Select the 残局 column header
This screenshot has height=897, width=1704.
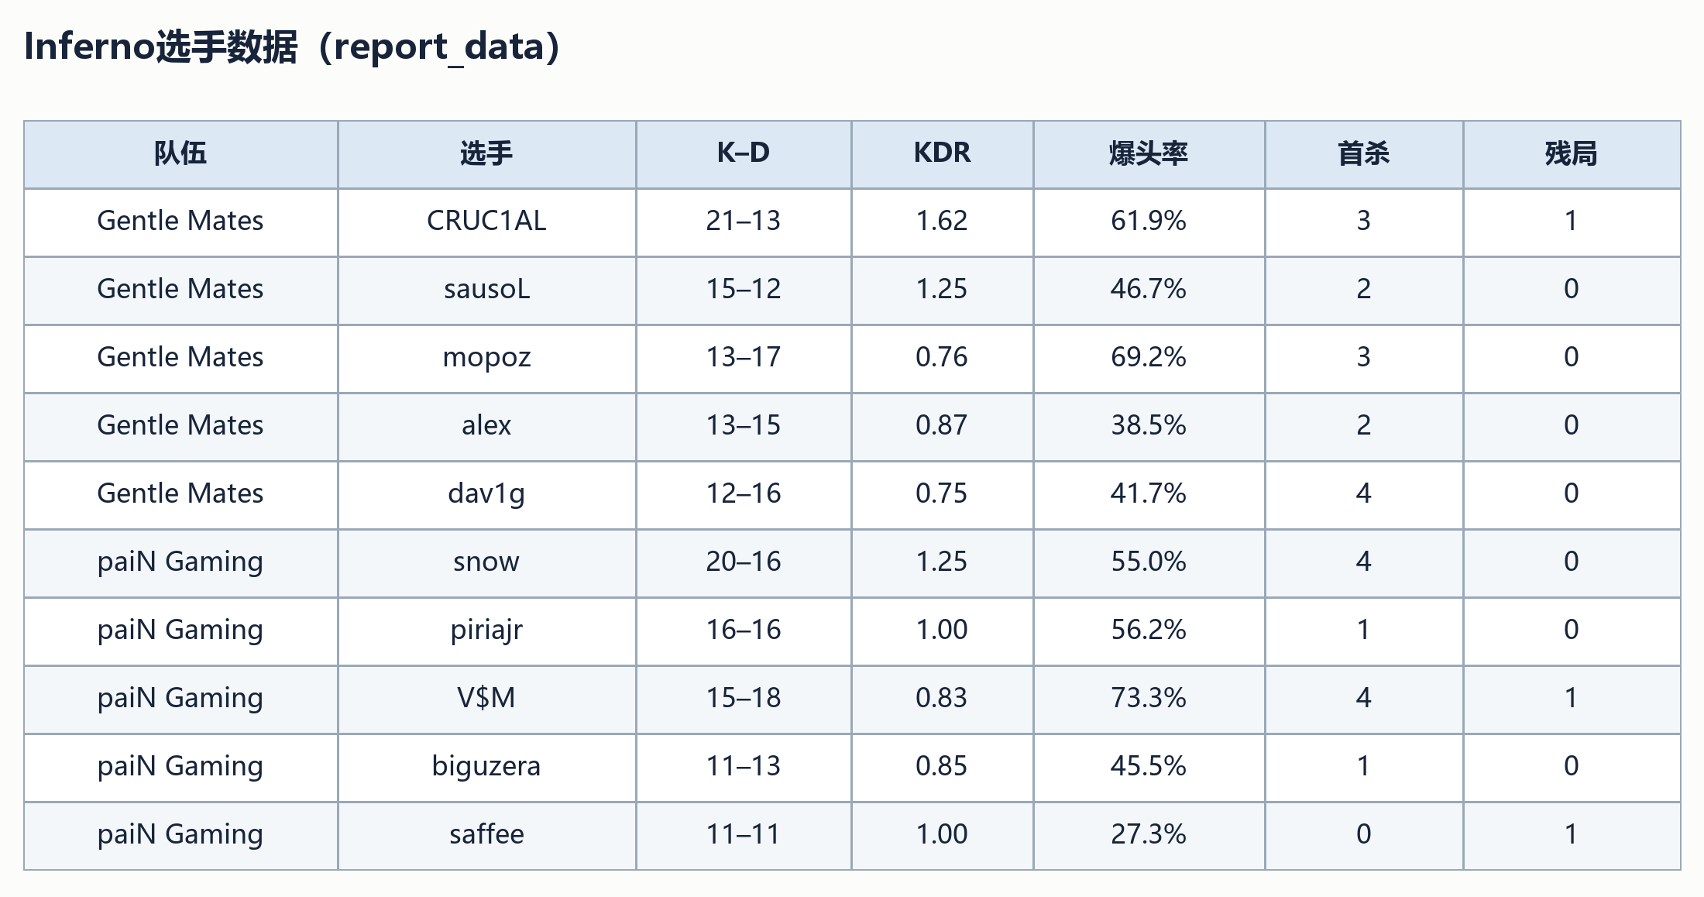[x=1572, y=153]
